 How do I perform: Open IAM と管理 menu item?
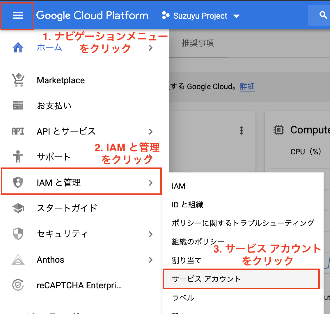(x=81, y=181)
